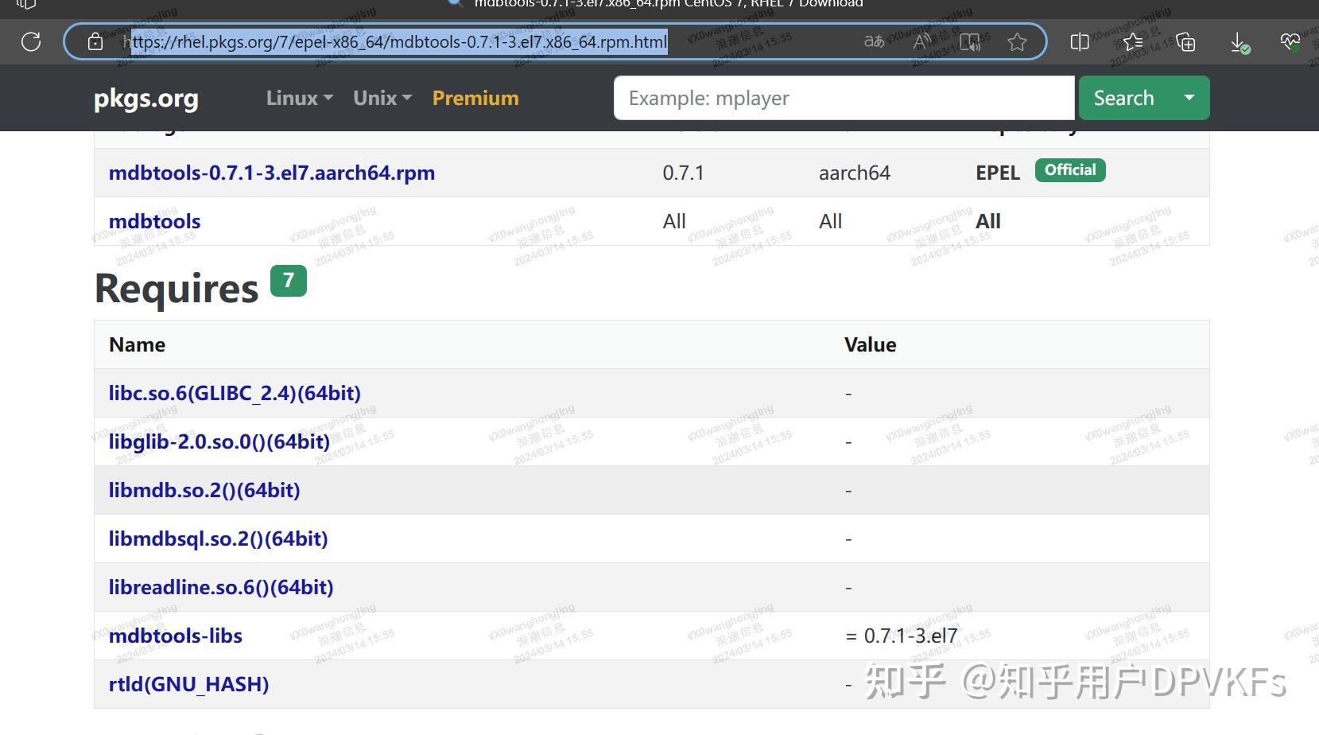The image size is (1319, 735).
Task: Reload the current page
Action: [31, 41]
